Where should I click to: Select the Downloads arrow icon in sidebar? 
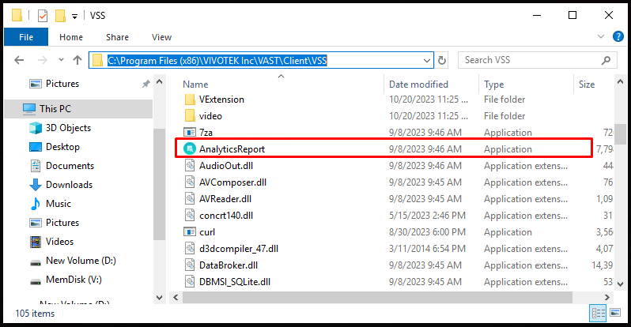[36, 185]
